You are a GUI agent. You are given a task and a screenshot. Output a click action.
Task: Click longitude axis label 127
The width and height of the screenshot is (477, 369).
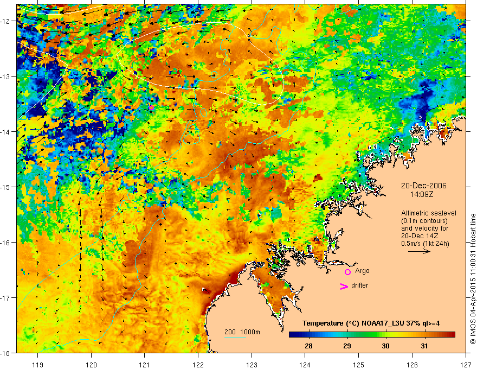pyautogui.click(x=466, y=365)
